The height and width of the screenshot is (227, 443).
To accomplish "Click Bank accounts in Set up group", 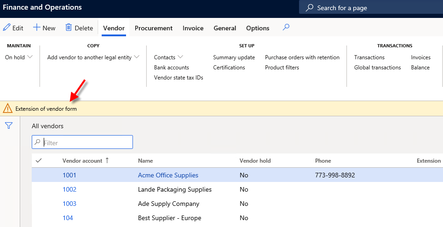I will point(172,68).
